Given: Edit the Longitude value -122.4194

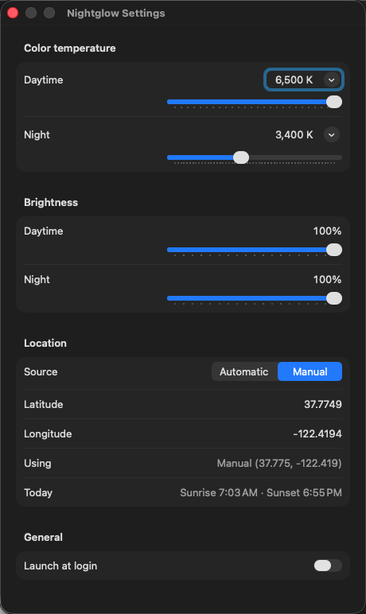Looking at the screenshot, I should [x=317, y=434].
